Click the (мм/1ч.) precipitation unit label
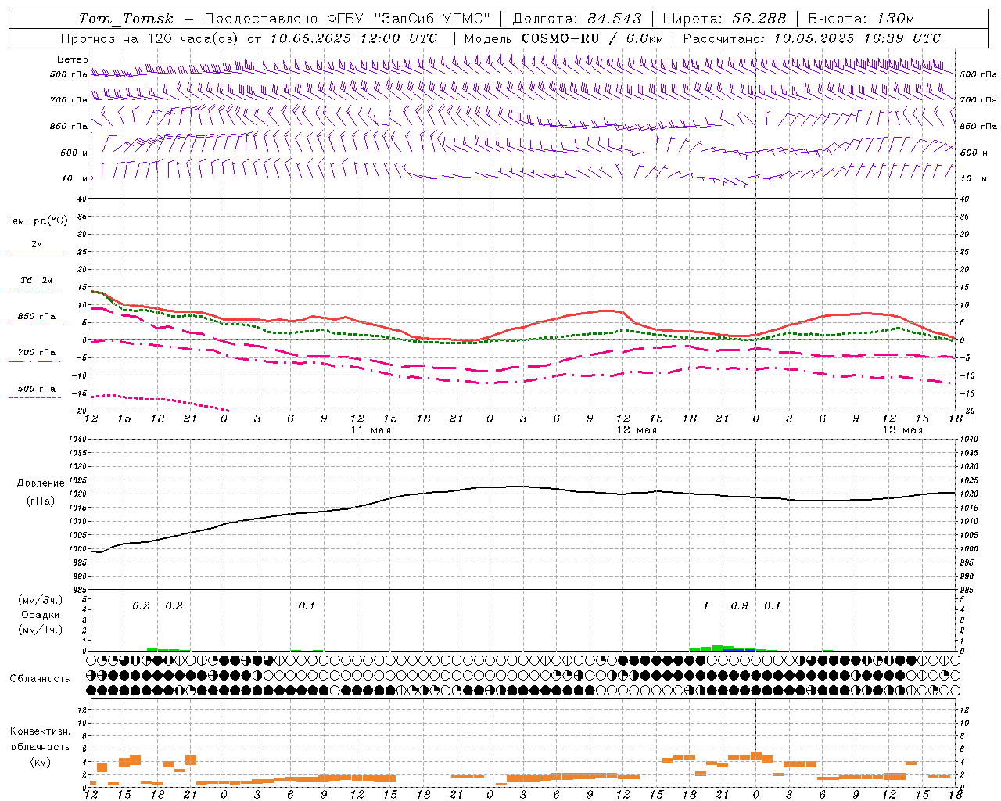The height and width of the screenshot is (801, 1001). (41, 630)
